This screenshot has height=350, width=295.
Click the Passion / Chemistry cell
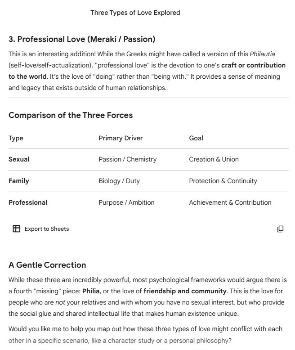(128, 159)
